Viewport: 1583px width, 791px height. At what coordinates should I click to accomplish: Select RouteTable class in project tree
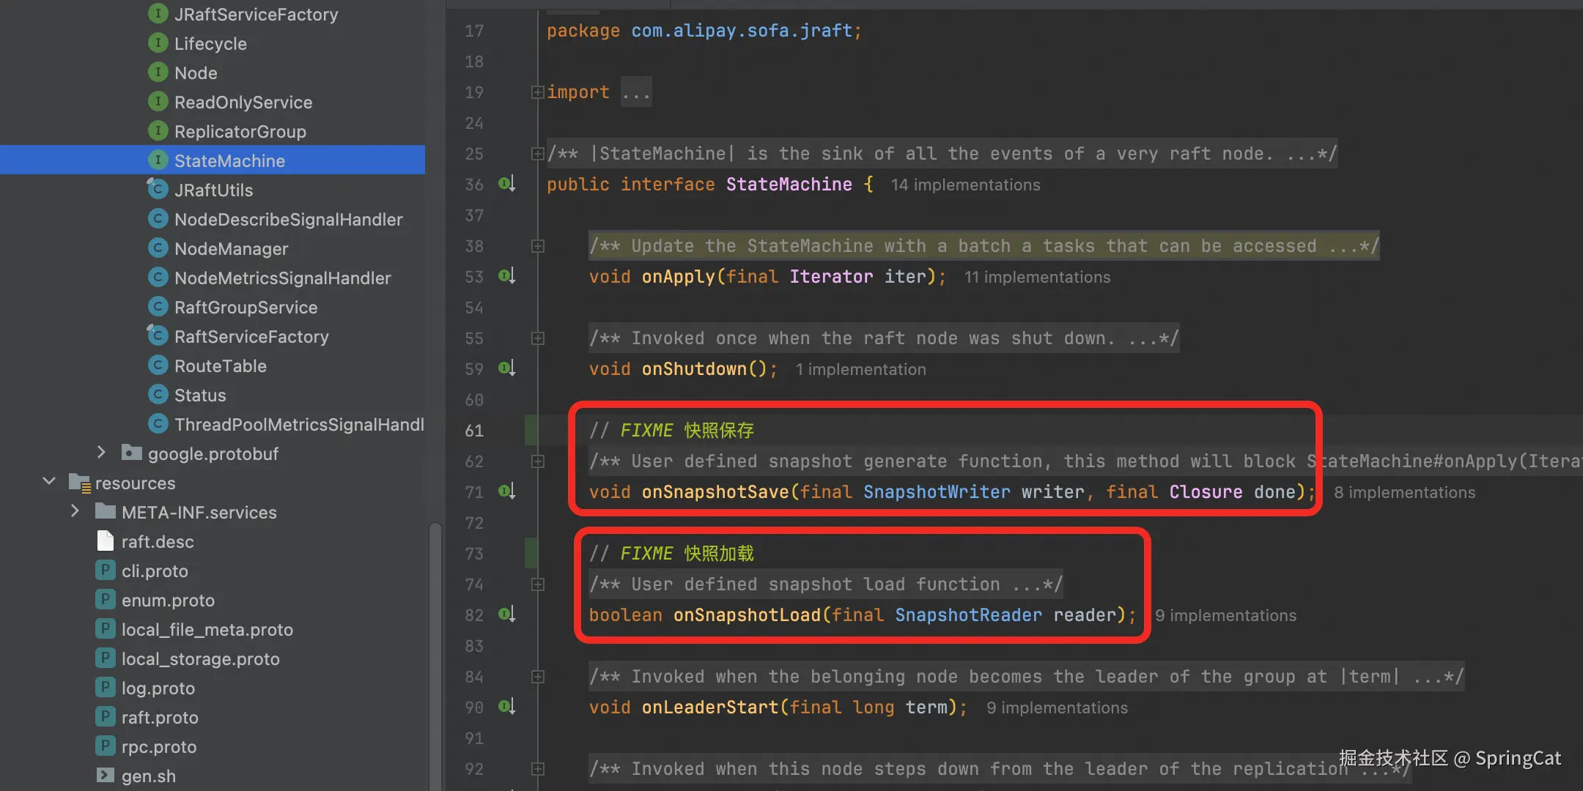click(x=220, y=365)
